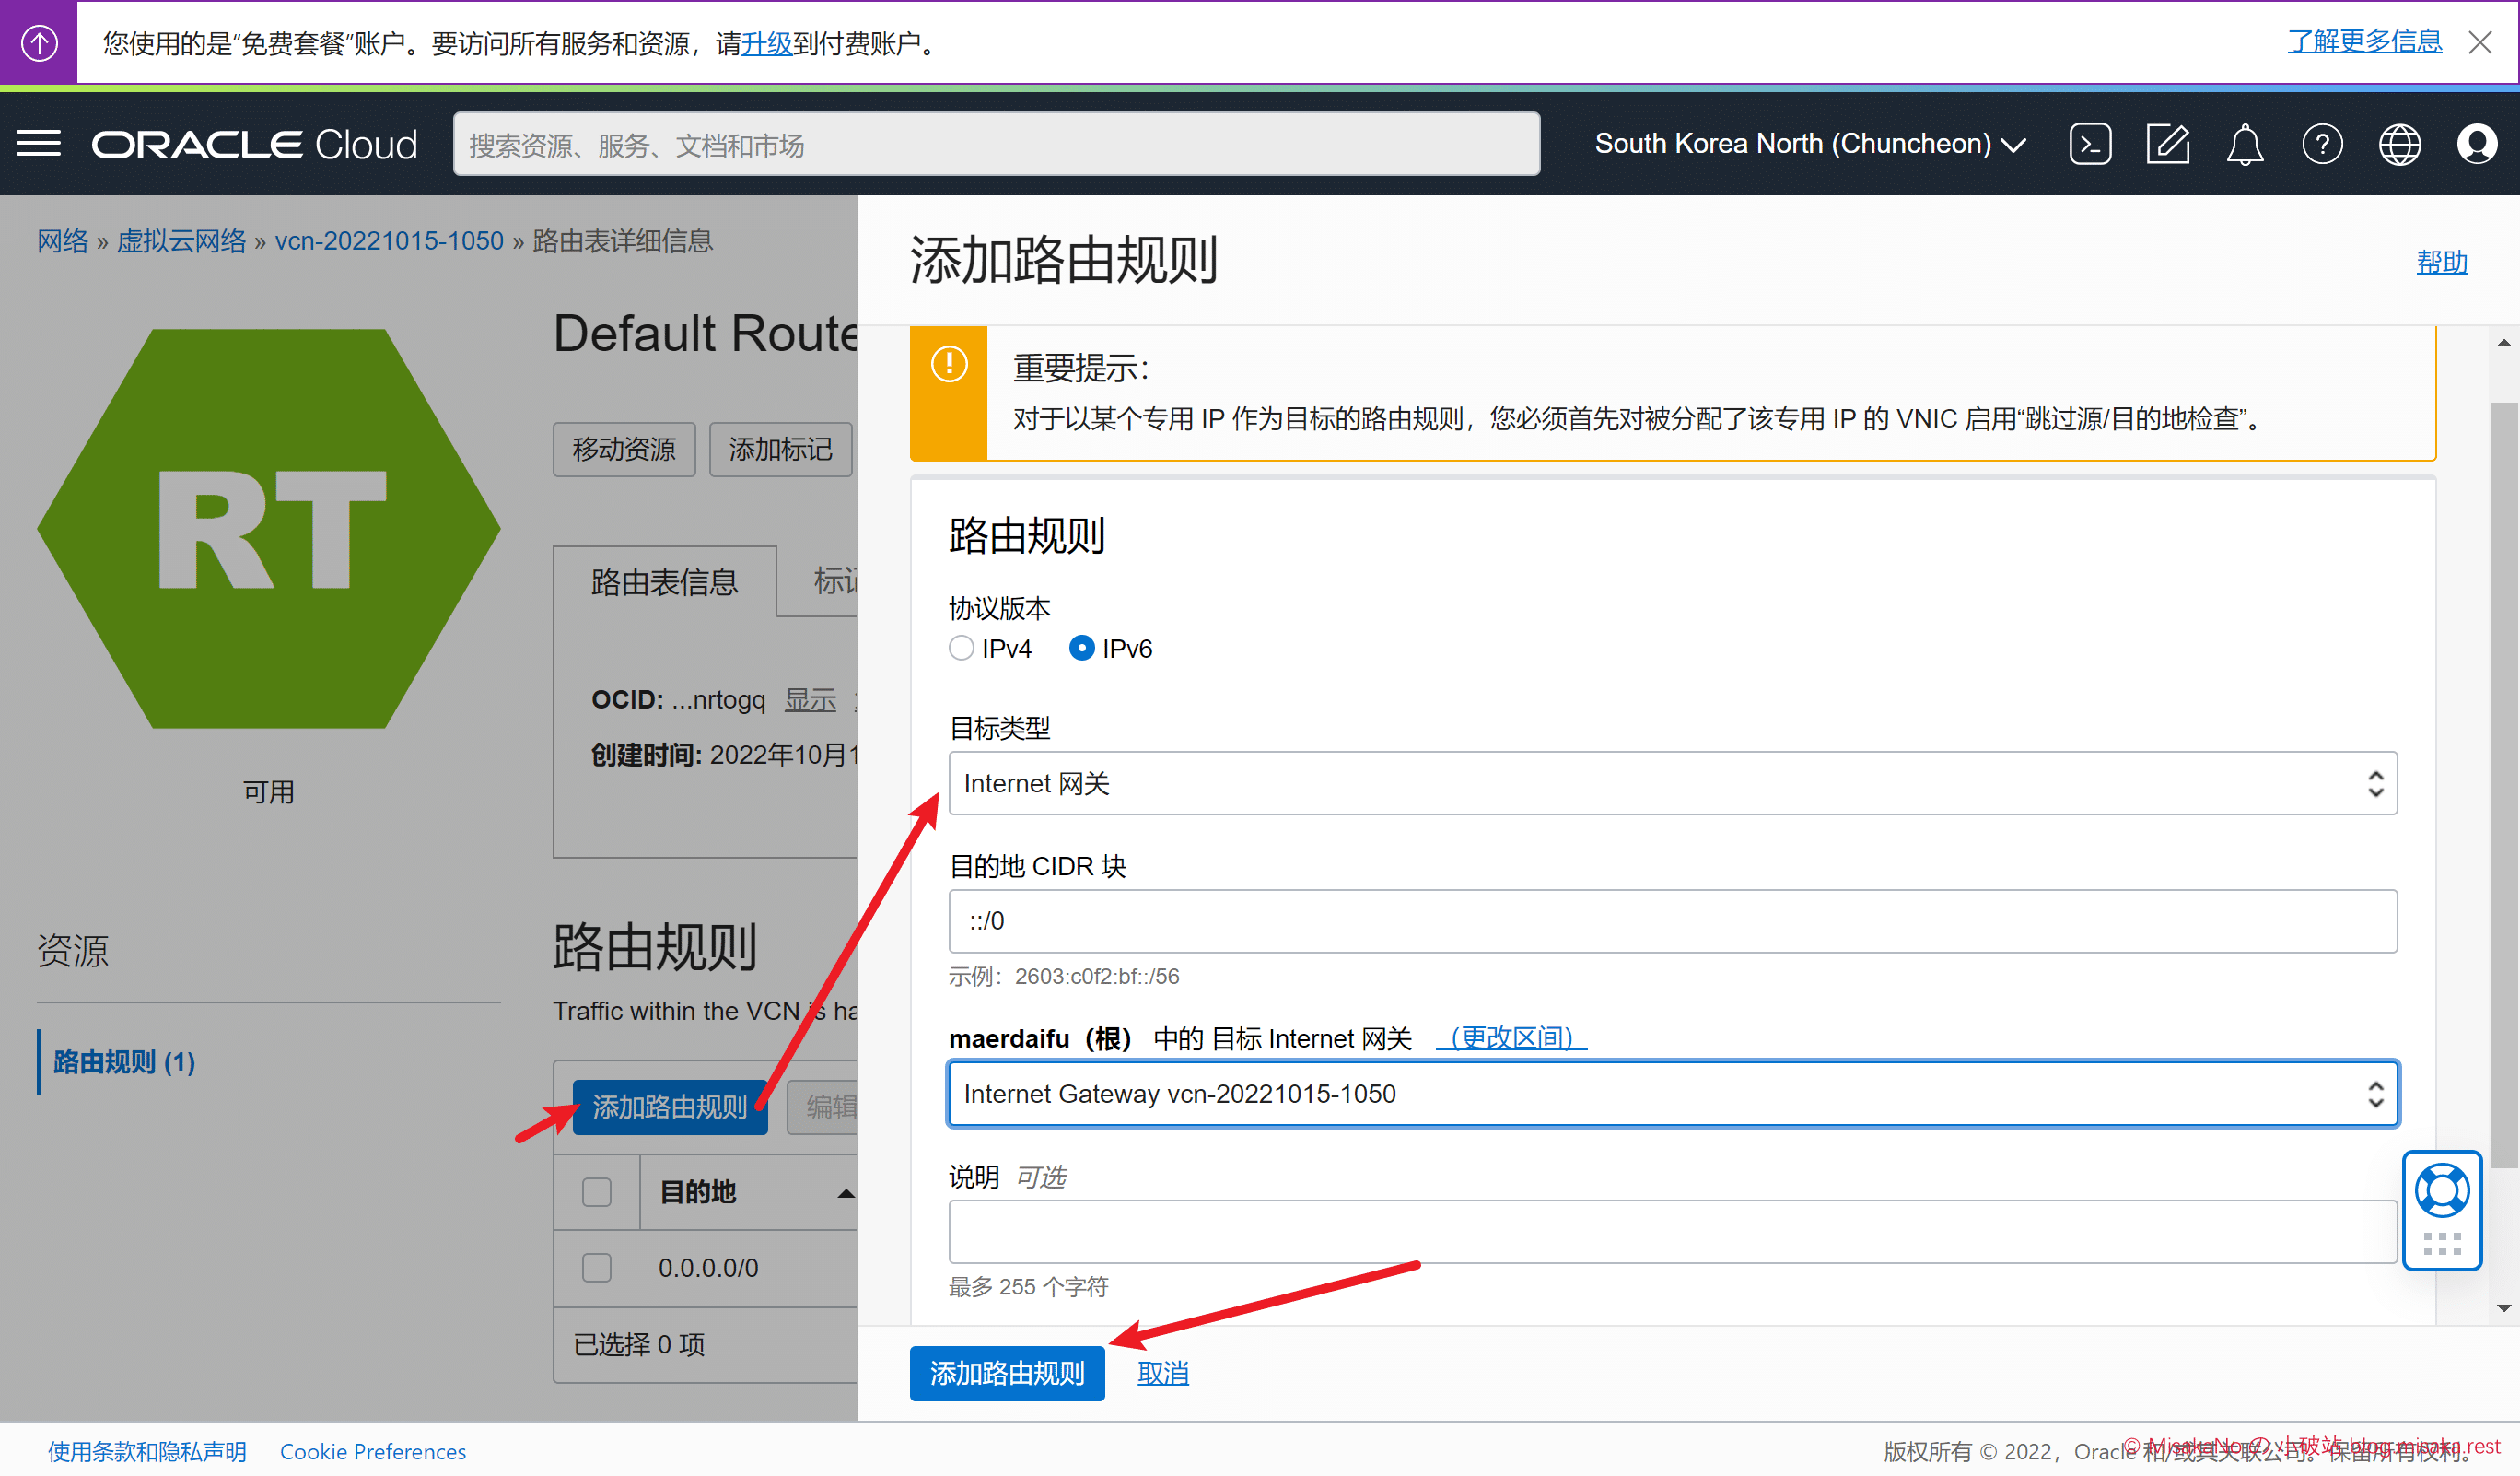Click the 目的地 CIDR 块 input field

(1672, 920)
